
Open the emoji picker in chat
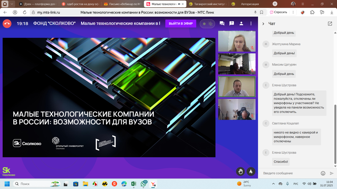pyautogui.click(x=323, y=173)
